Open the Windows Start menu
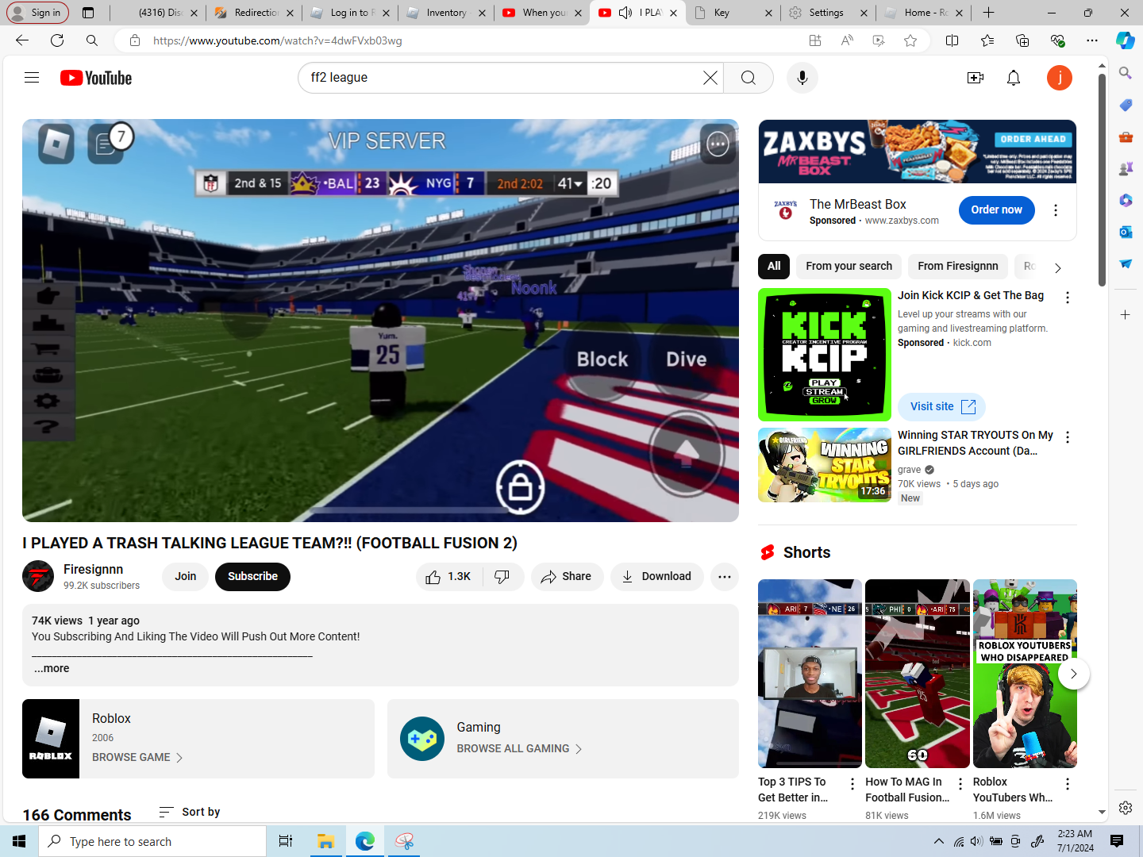The width and height of the screenshot is (1143, 857). click(19, 841)
